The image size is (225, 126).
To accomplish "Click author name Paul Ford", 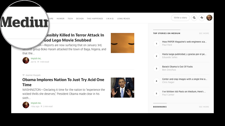I will [x=167, y=45].
